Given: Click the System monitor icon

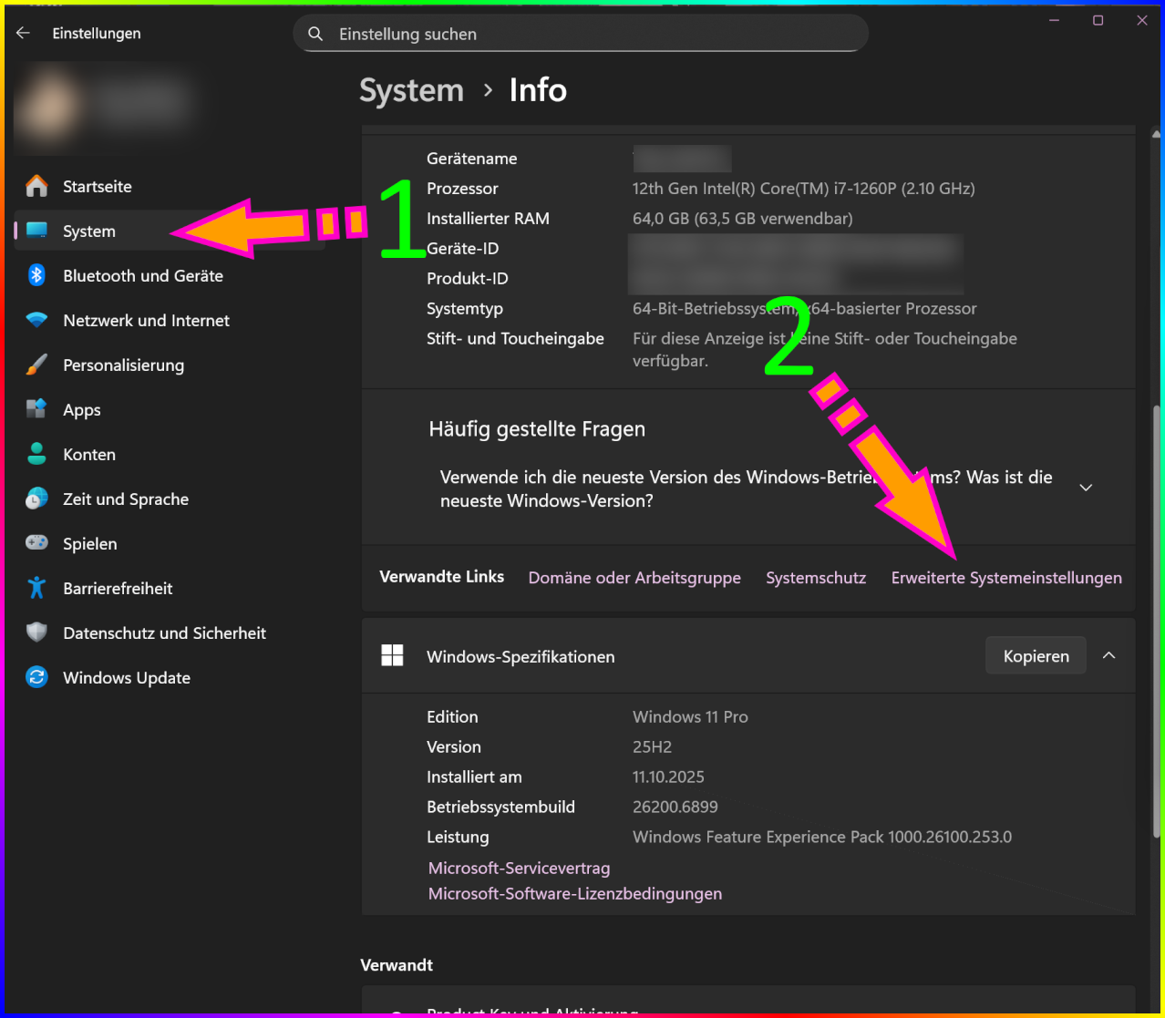Looking at the screenshot, I should 36,231.
